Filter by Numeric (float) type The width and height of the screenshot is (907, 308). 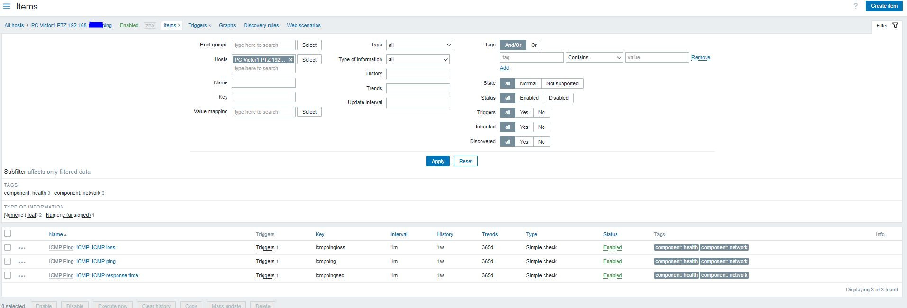[21, 215]
